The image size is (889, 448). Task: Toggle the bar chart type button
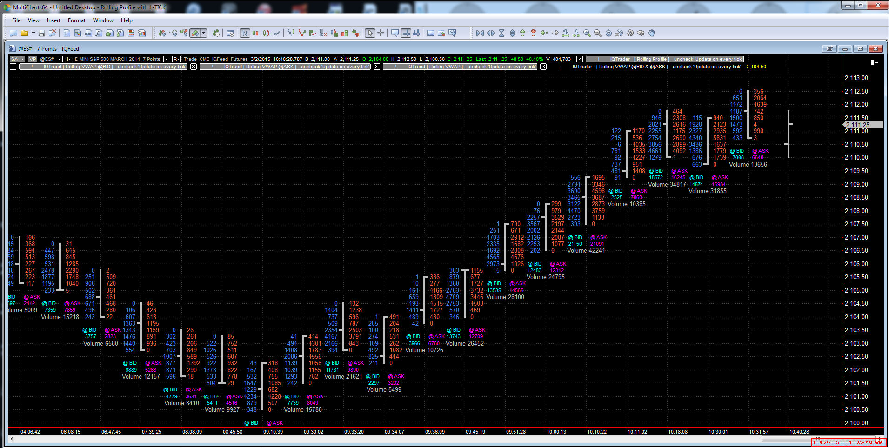[x=245, y=33]
